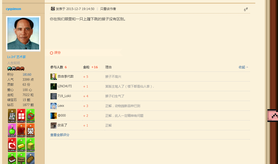Click the orange 荣 character medal
This screenshot has height=164, width=278.
coord(30,130)
